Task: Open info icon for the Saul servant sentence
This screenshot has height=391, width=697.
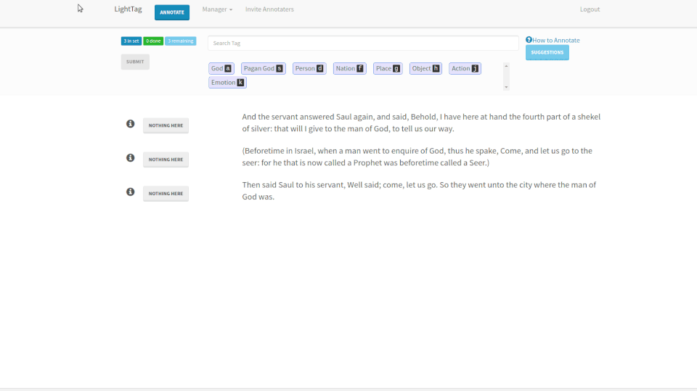Action: click(130, 123)
